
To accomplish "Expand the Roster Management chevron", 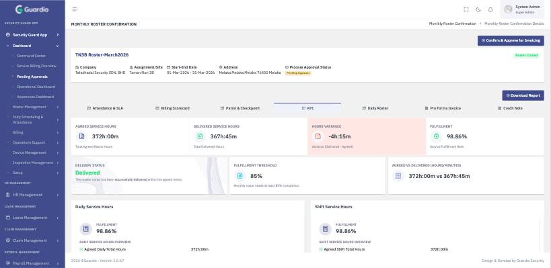I will 58,107.
